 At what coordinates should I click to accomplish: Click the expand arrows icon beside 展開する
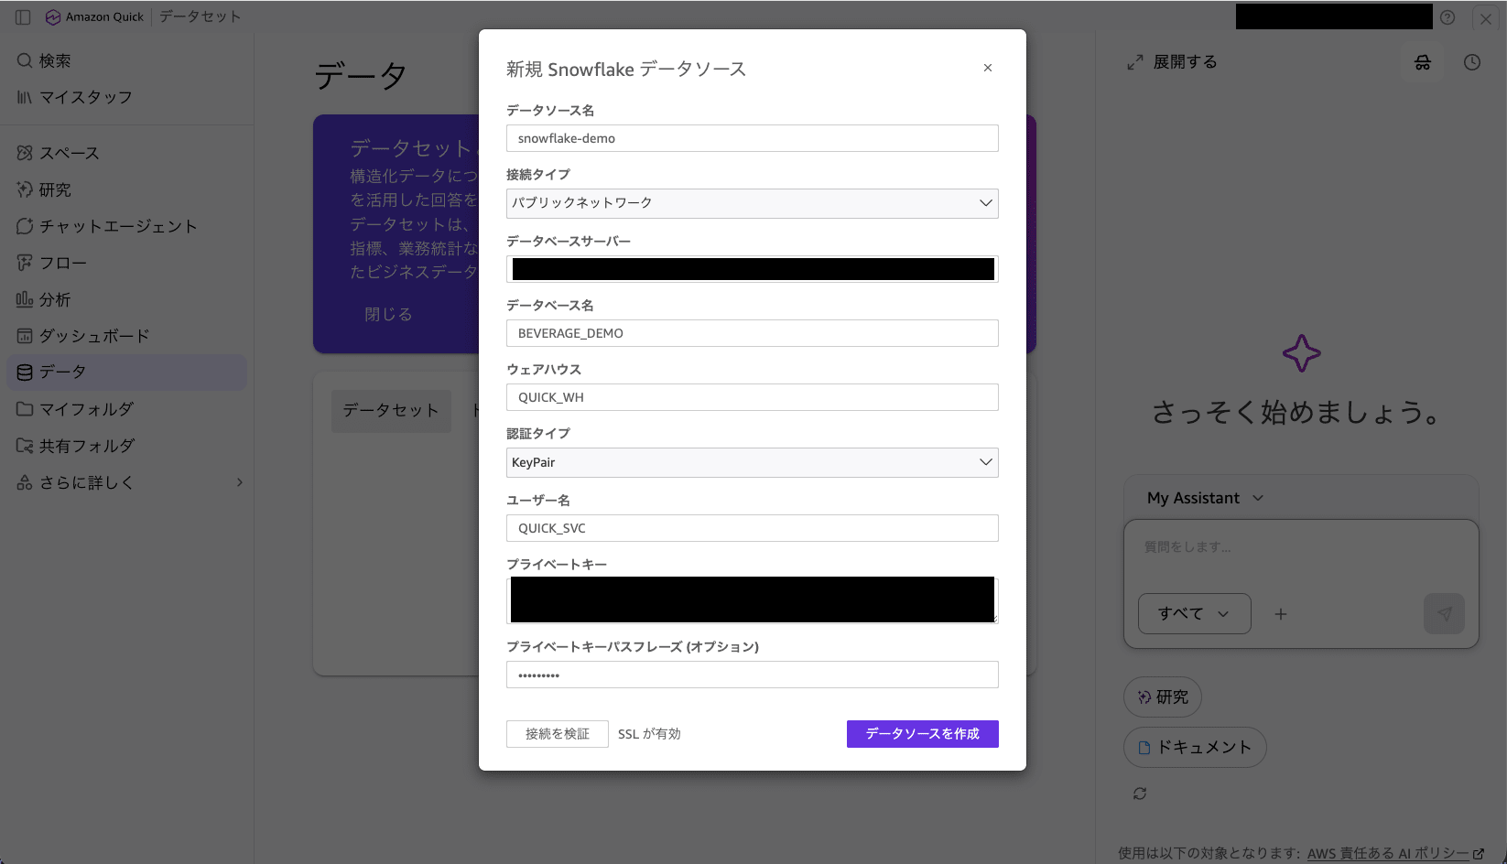pos(1135,62)
